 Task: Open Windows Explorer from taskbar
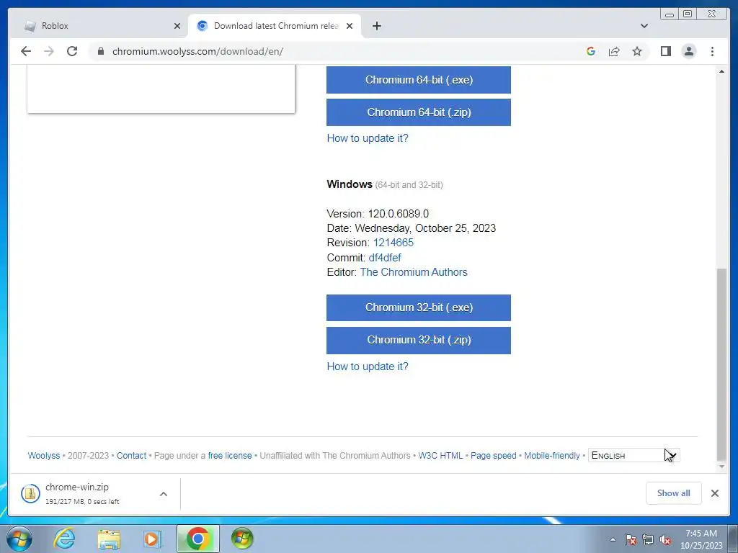(x=109, y=539)
